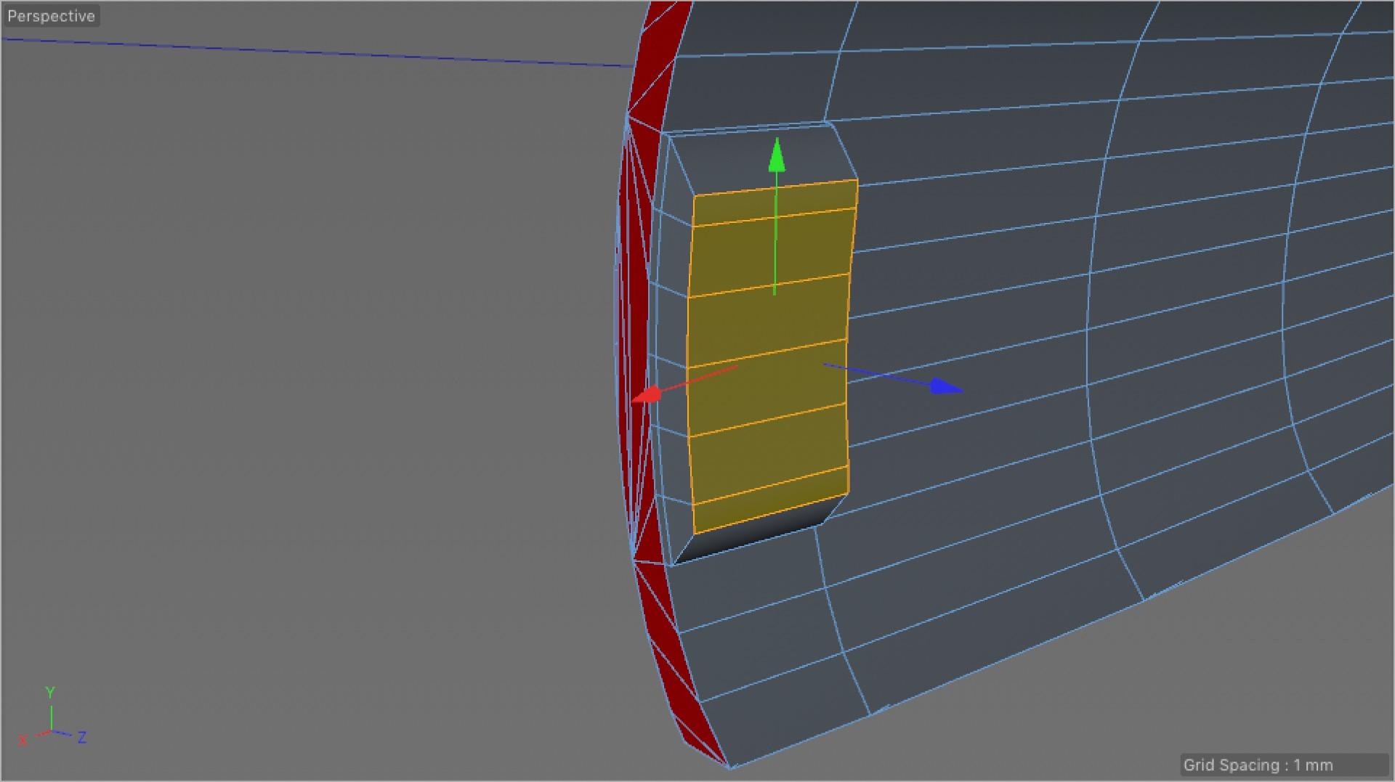Click the Perspective viewport label
This screenshot has height=782, width=1395.
click(51, 16)
